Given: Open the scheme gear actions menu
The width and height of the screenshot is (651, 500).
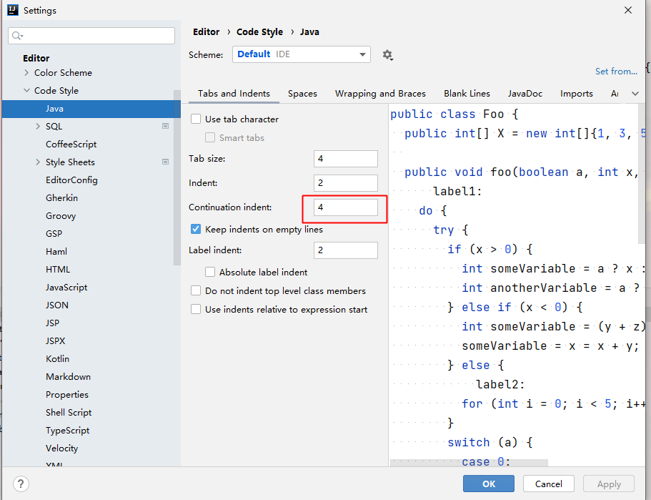Looking at the screenshot, I should [387, 55].
